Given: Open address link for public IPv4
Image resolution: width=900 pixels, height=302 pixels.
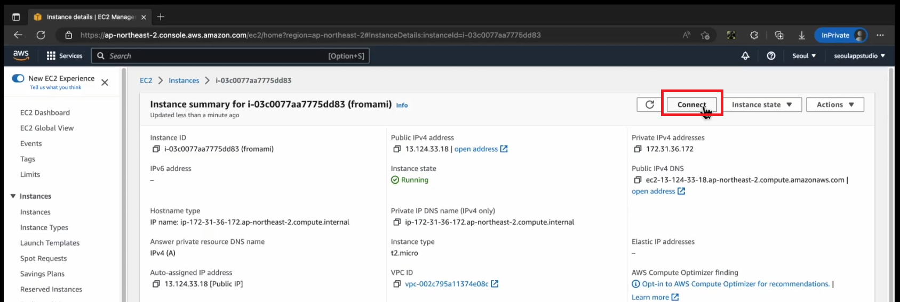Looking at the screenshot, I should (481, 149).
